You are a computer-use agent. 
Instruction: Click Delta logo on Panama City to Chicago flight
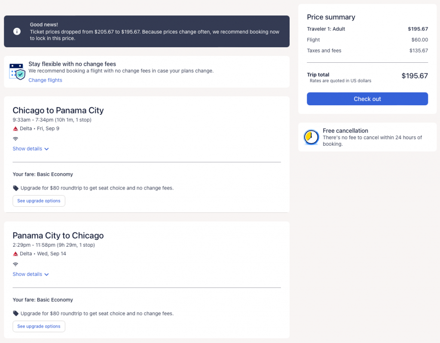click(x=15, y=254)
